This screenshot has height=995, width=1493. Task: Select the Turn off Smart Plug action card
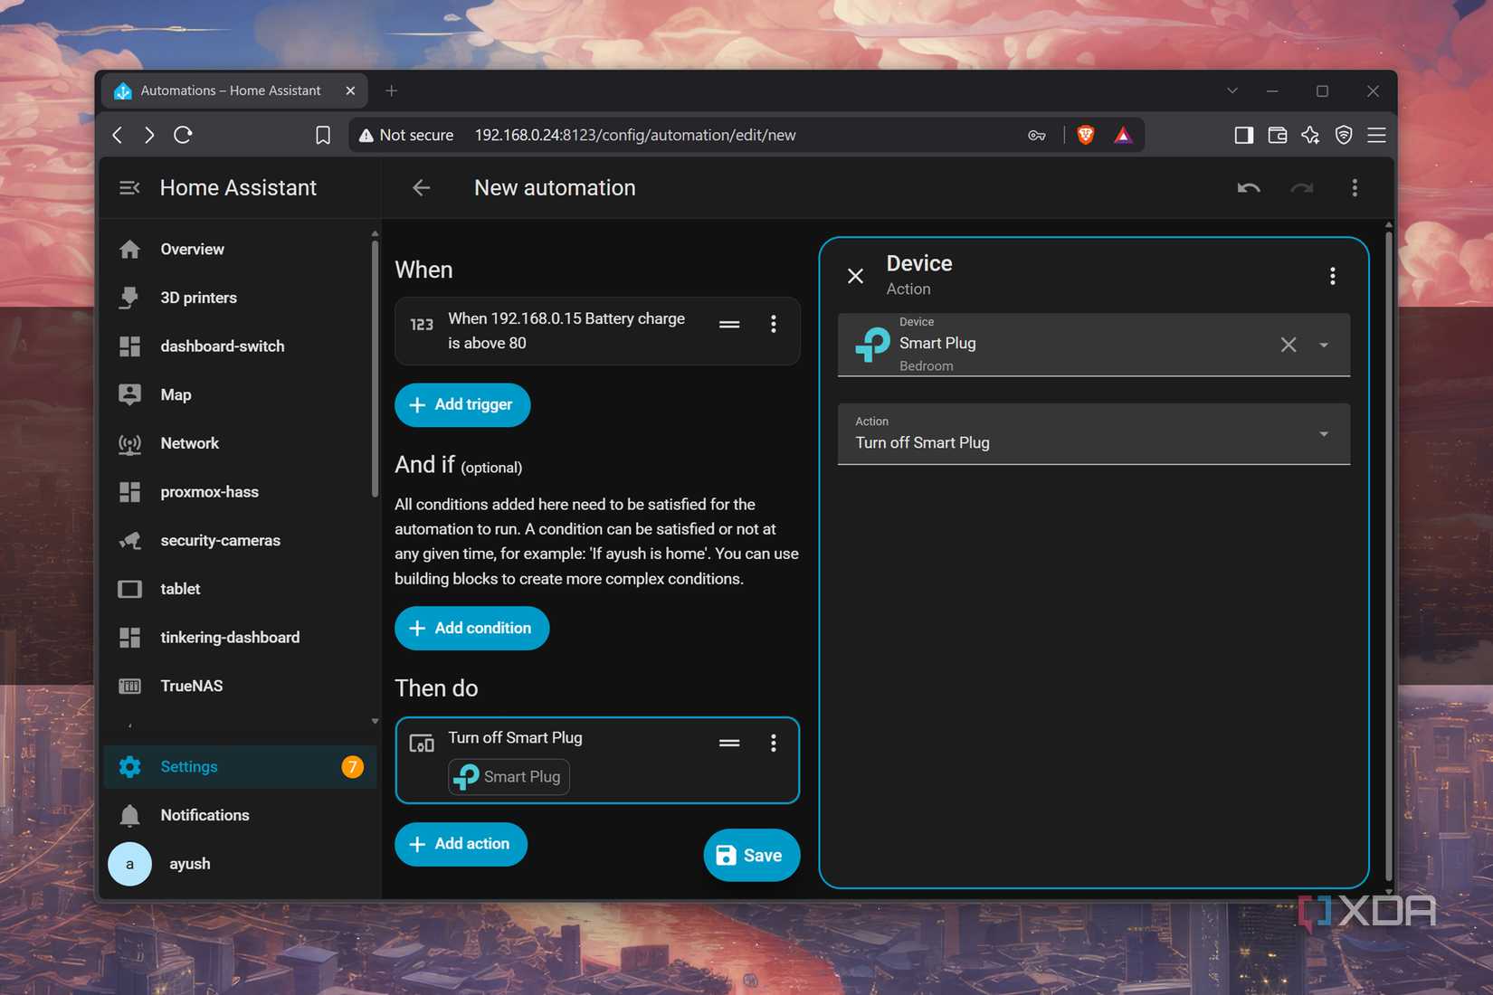(x=597, y=760)
